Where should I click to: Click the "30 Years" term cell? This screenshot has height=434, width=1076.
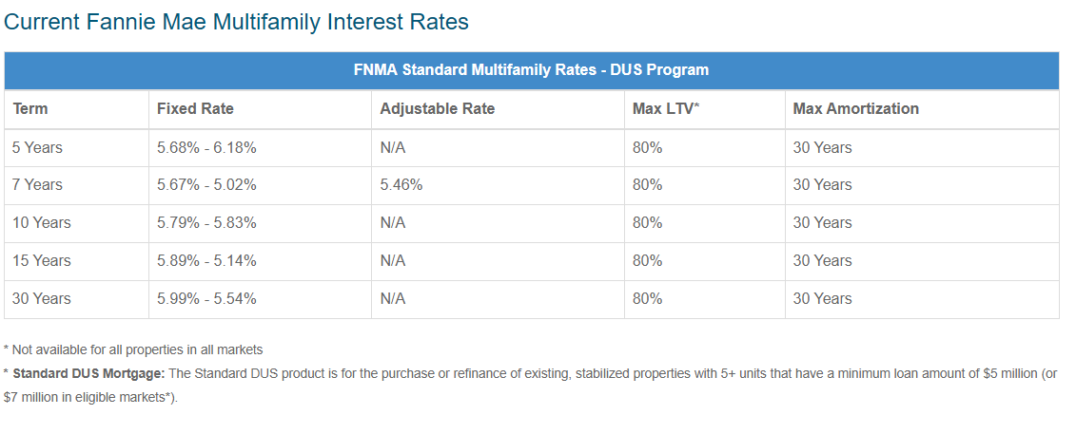click(x=41, y=299)
